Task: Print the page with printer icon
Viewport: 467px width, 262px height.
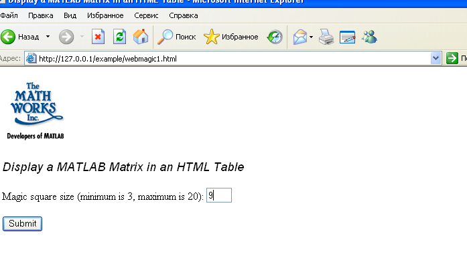Action: 326,37
